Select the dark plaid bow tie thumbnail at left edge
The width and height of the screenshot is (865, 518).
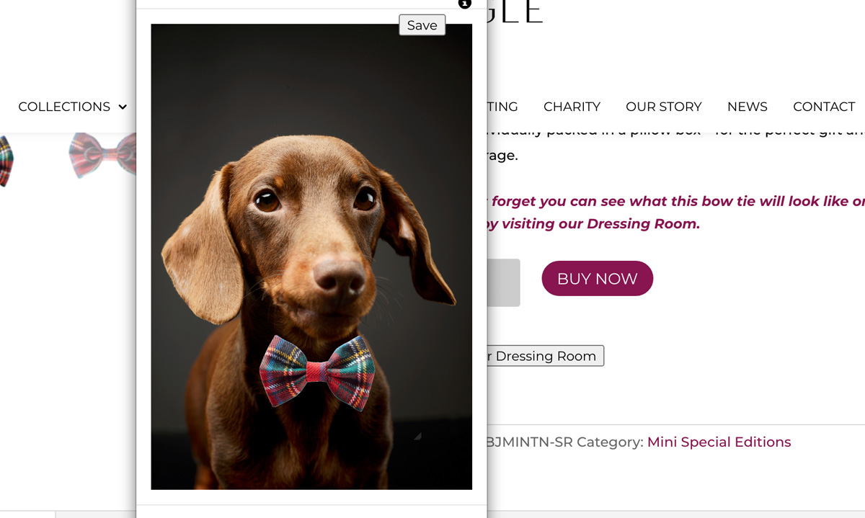(6, 160)
